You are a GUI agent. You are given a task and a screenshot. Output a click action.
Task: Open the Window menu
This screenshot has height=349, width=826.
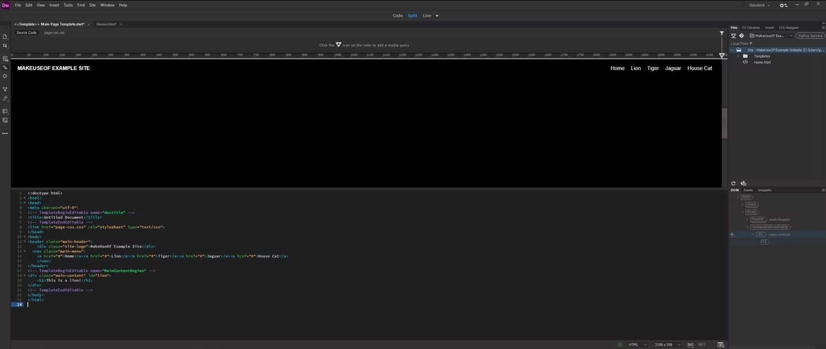[107, 5]
